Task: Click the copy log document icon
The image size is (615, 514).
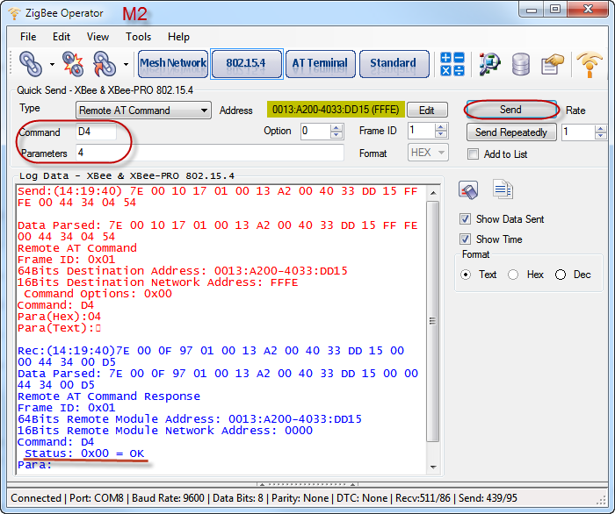Action: click(x=503, y=189)
